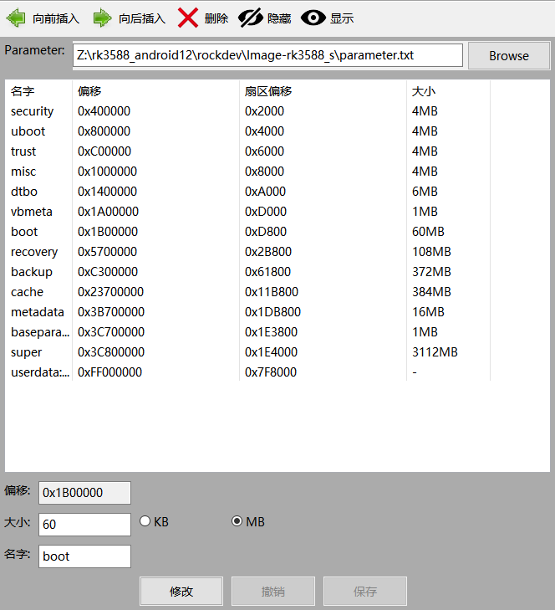Click offset value 0xFF000000

tap(109, 372)
